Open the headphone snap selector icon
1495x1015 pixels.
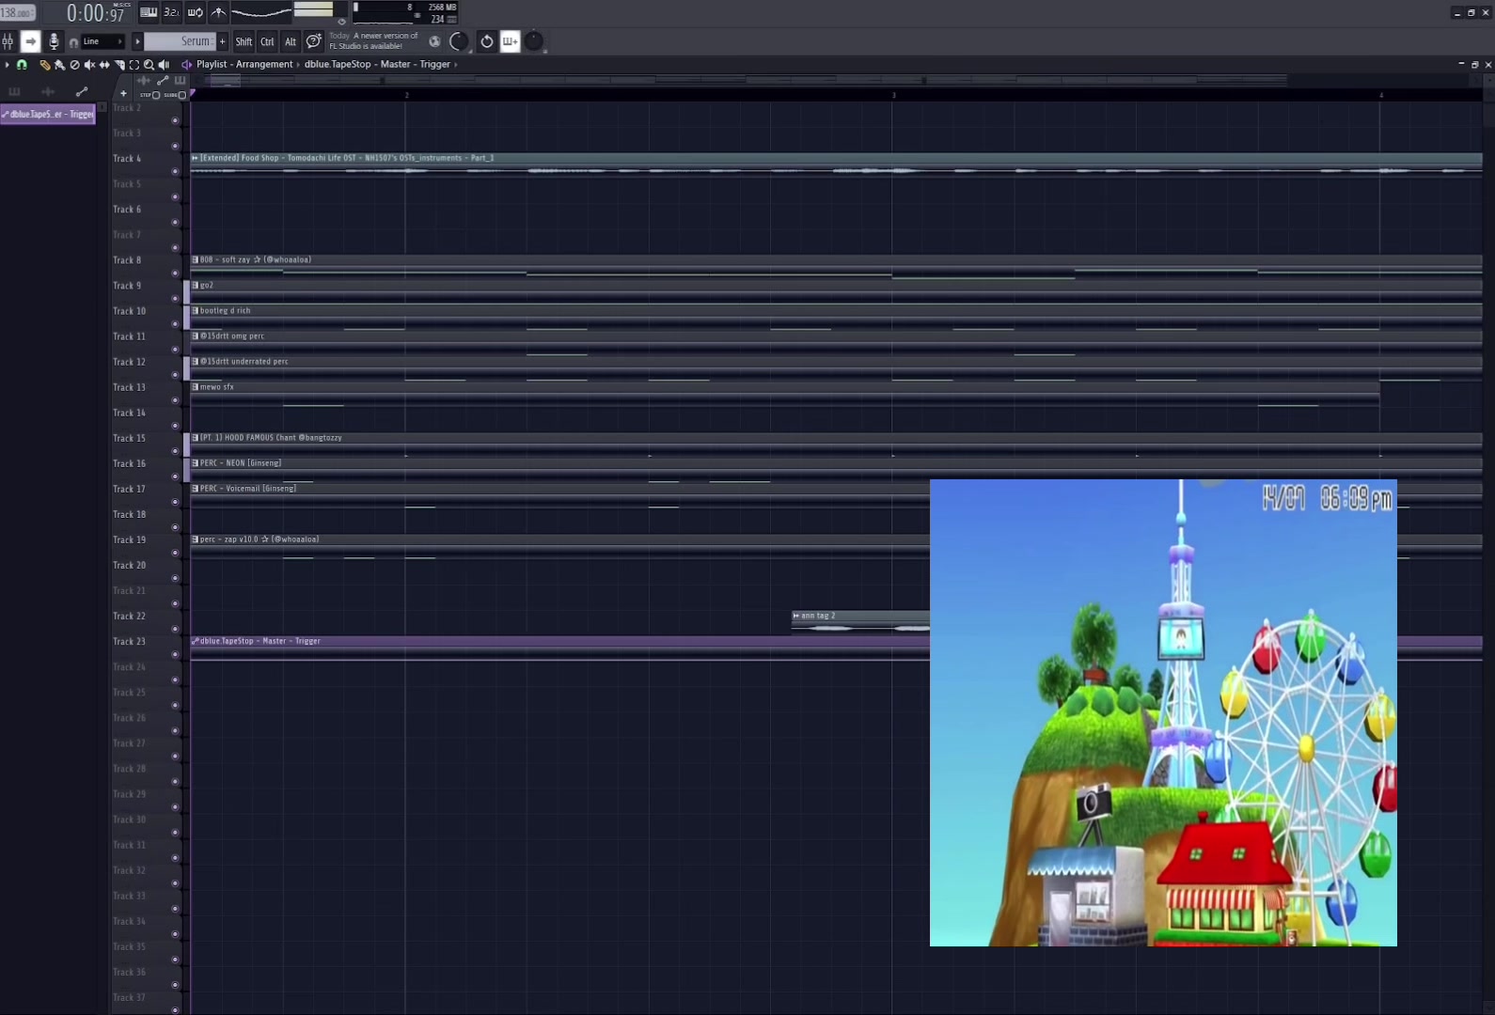pos(73,42)
